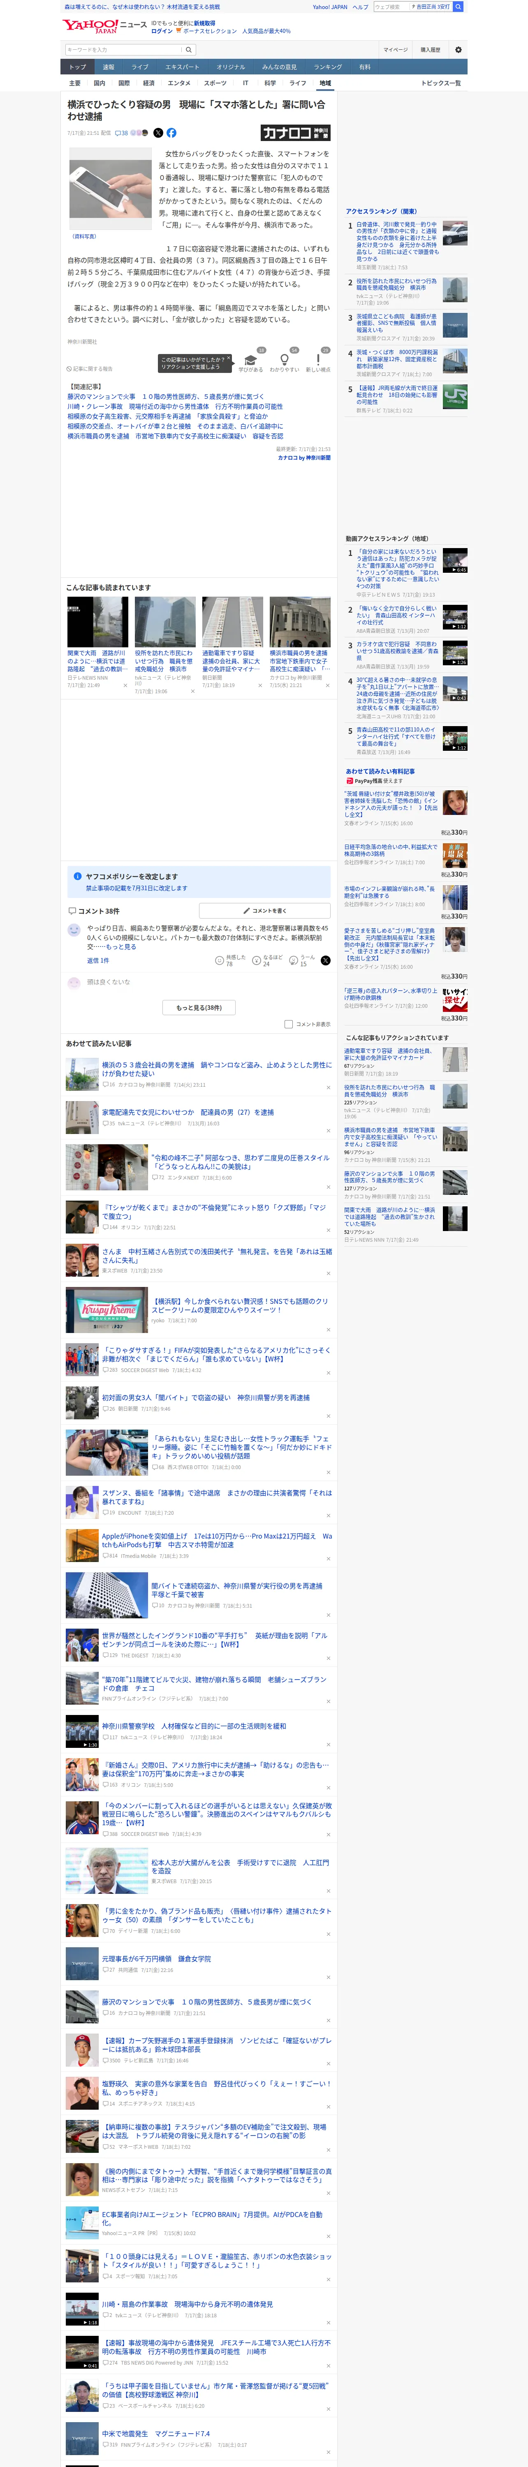Share the article on X
Viewport: 528px width, 2467px height.
158,133
